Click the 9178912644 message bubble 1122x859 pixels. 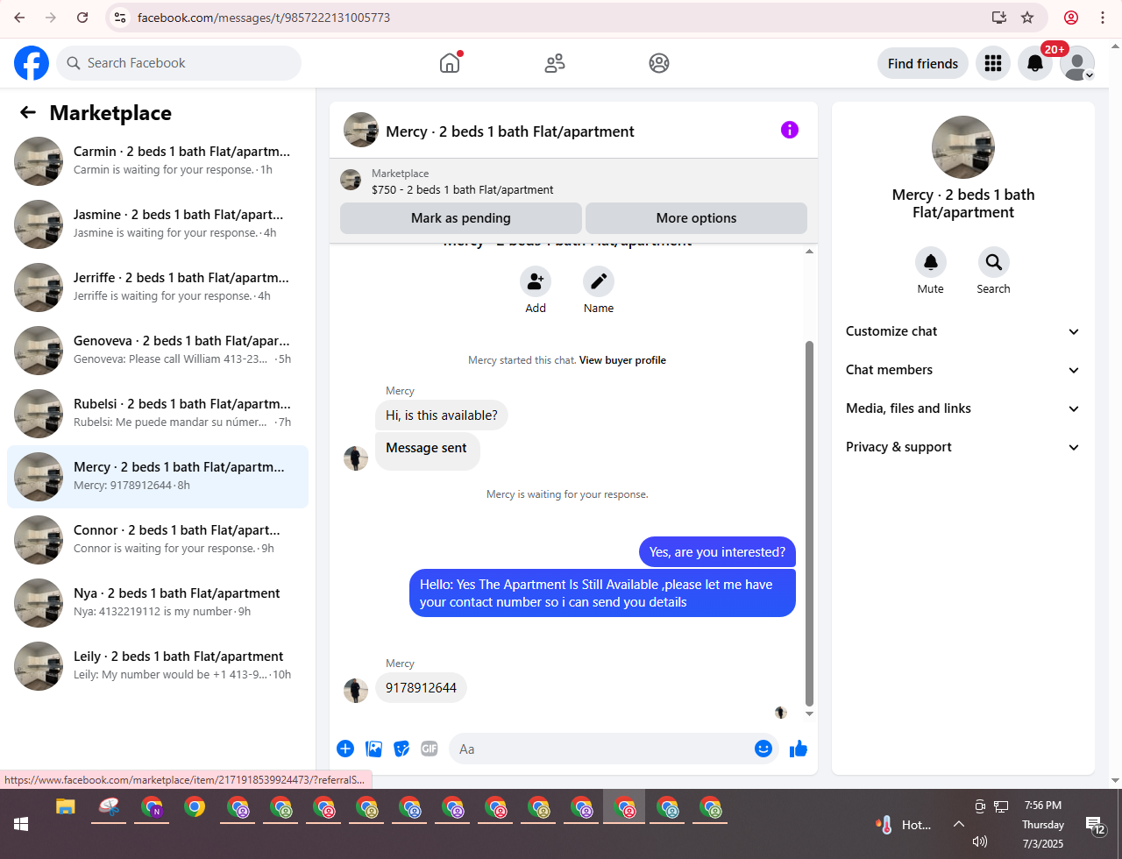tap(422, 688)
